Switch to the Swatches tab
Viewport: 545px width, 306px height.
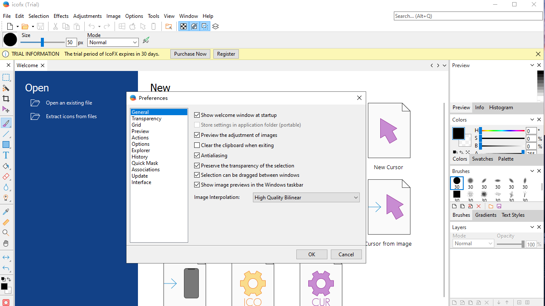[482, 159]
